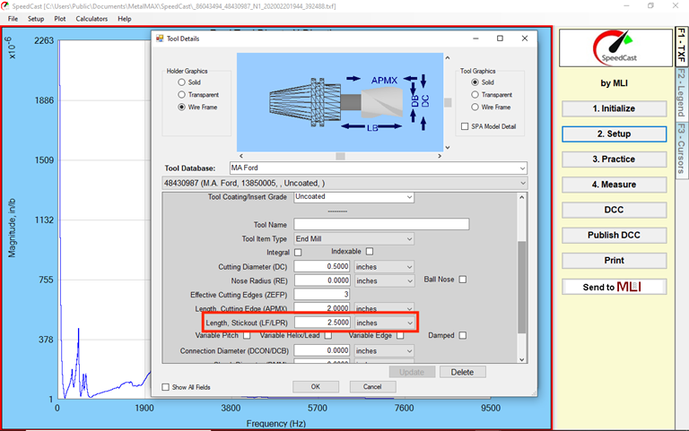The image size is (689, 431).
Task: Toggle the Variable Helix/Lead checkbox
Action: point(328,336)
